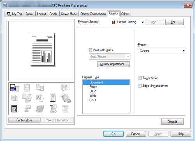Switch to the My Tab tab

click(14, 14)
